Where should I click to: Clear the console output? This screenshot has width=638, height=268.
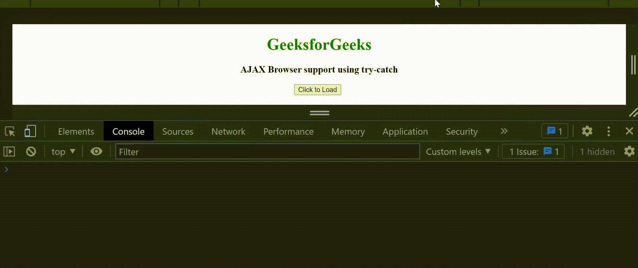pyautogui.click(x=31, y=151)
